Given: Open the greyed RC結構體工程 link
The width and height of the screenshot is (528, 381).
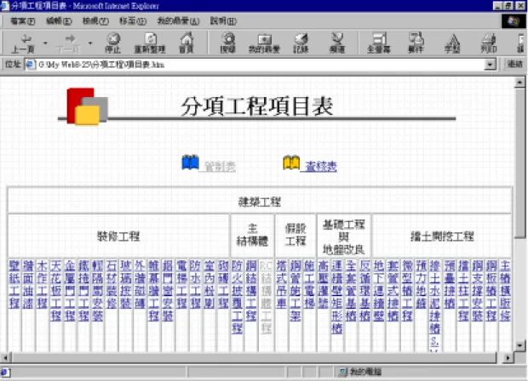Looking at the screenshot, I should pos(266,297).
